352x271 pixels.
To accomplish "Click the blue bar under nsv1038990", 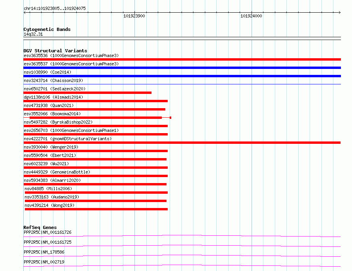I will pos(182,76).
